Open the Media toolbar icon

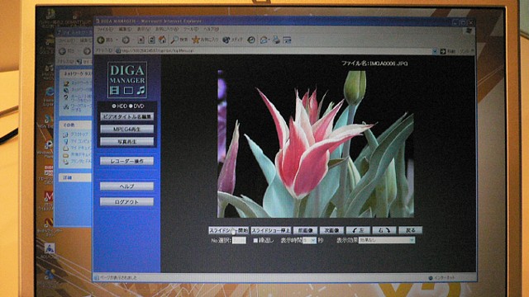[x=226, y=40]
